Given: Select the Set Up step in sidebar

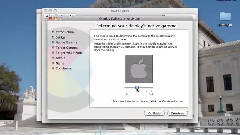Looking at the screenshot, I should [x=58, y=37].
